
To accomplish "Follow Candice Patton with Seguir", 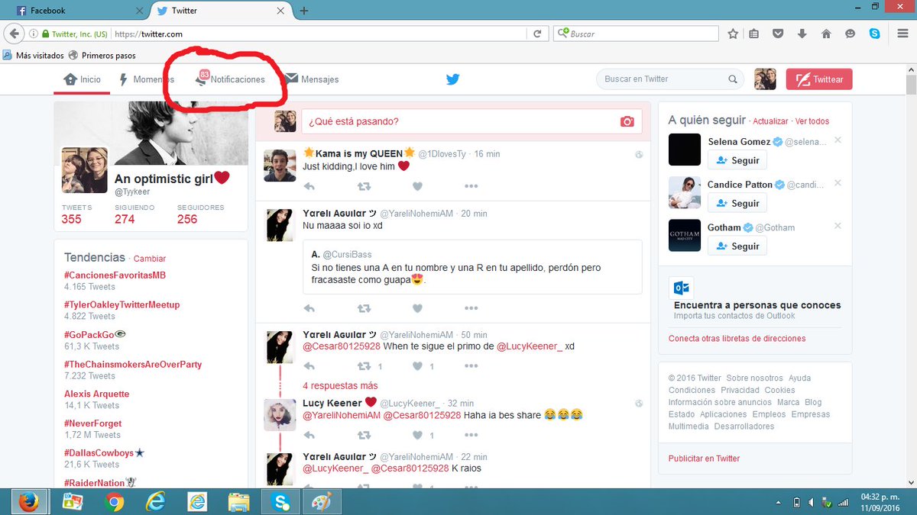I will tap(737, 203).
